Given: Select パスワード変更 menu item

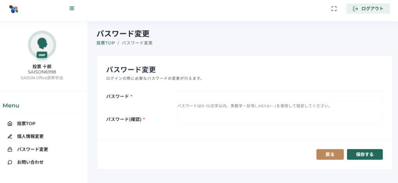Looking at the screenshot, I should 33,149.
